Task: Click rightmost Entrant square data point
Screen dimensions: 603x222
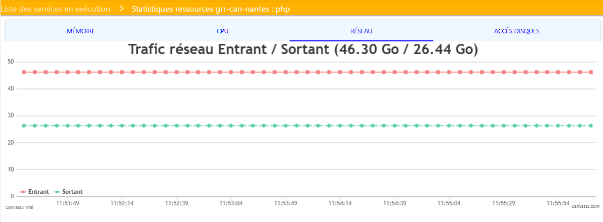Action: (590, 72)
